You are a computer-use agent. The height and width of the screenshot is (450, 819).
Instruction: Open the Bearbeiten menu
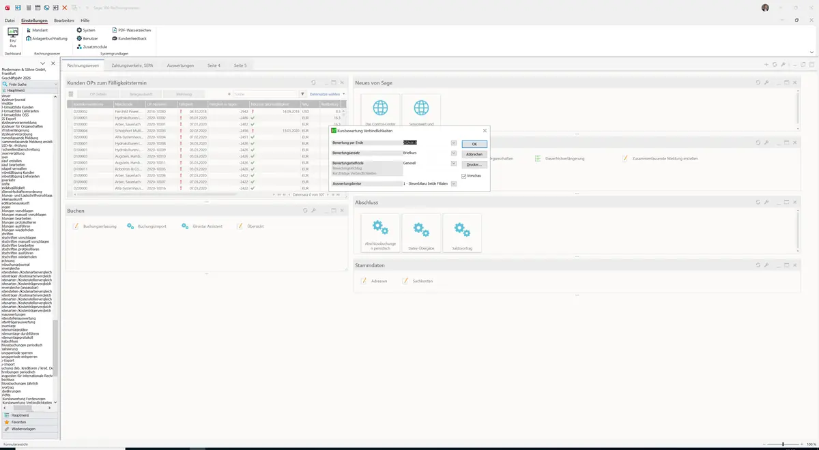click(x=64, y=20)
